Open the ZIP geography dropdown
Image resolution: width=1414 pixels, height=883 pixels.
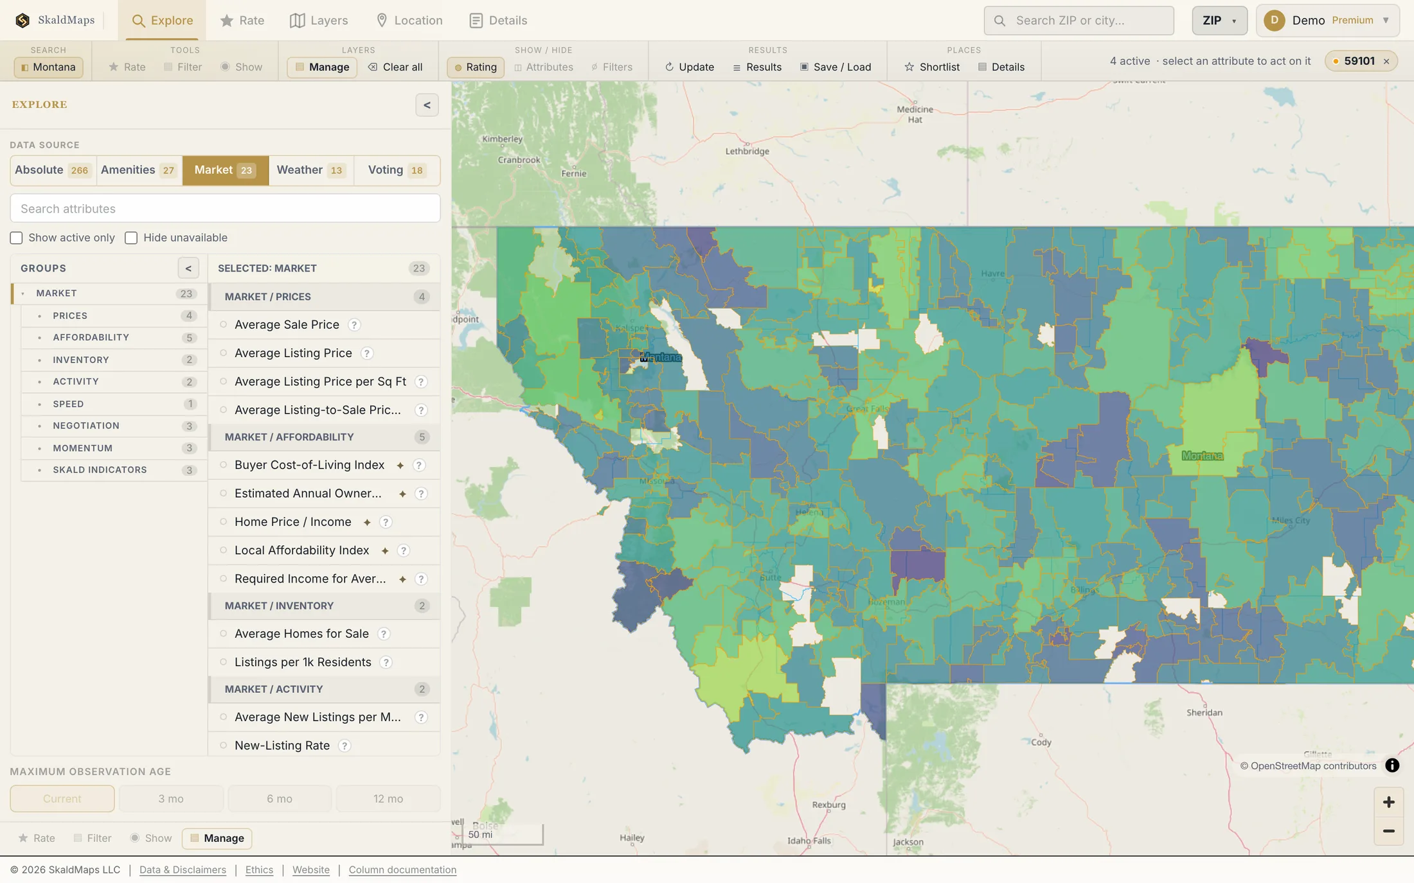[x=1219, y=21]
